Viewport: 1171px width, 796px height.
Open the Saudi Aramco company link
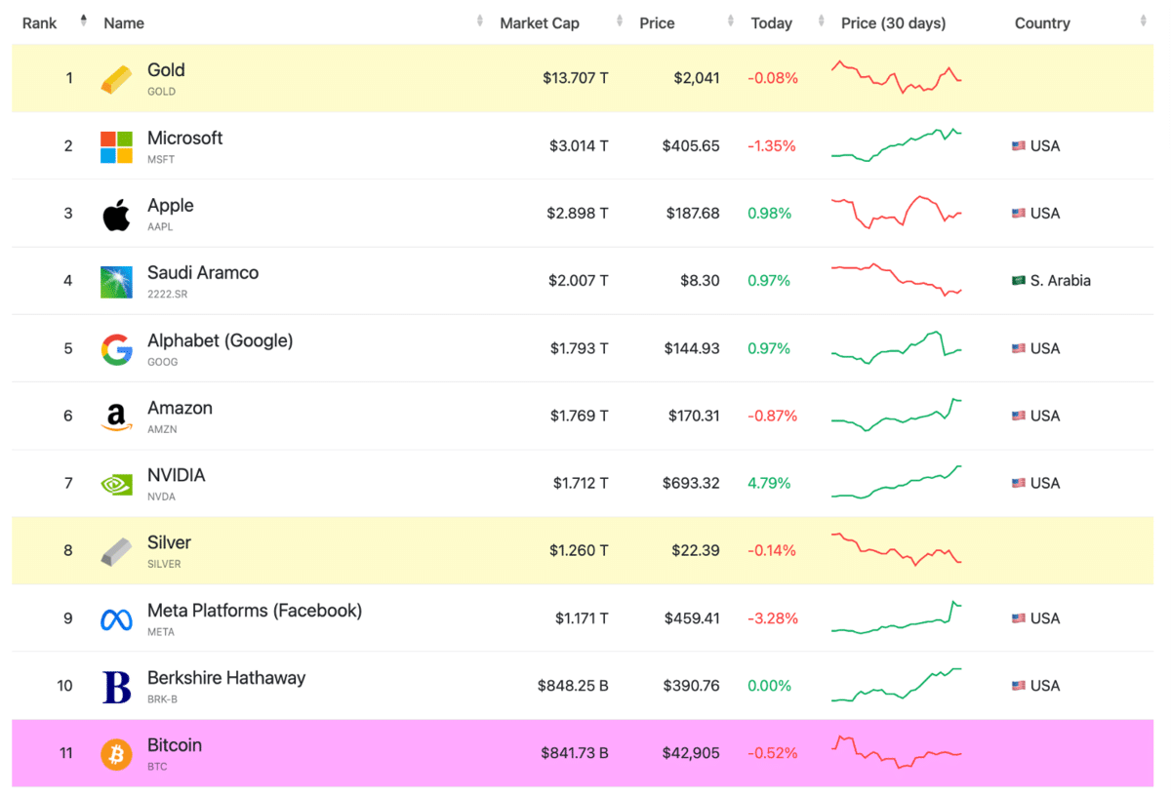click(x=203, y=273)
